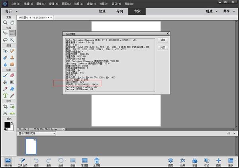Image resolution: width=239 pixels, height=168 pixels.
Task: Confirm with the 确定 button in dialog
Action: tap(163, 40)
